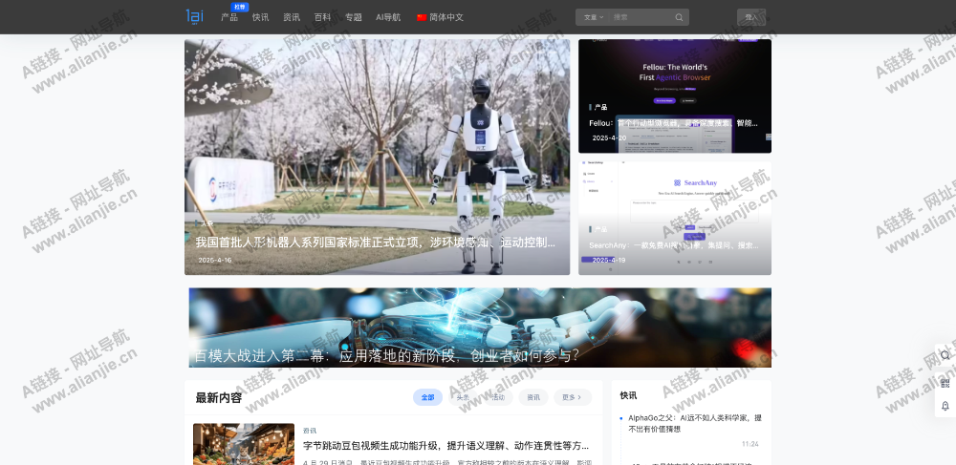Click the search text input field
Screen dimensions: 956x465
[x=641, y=17]
